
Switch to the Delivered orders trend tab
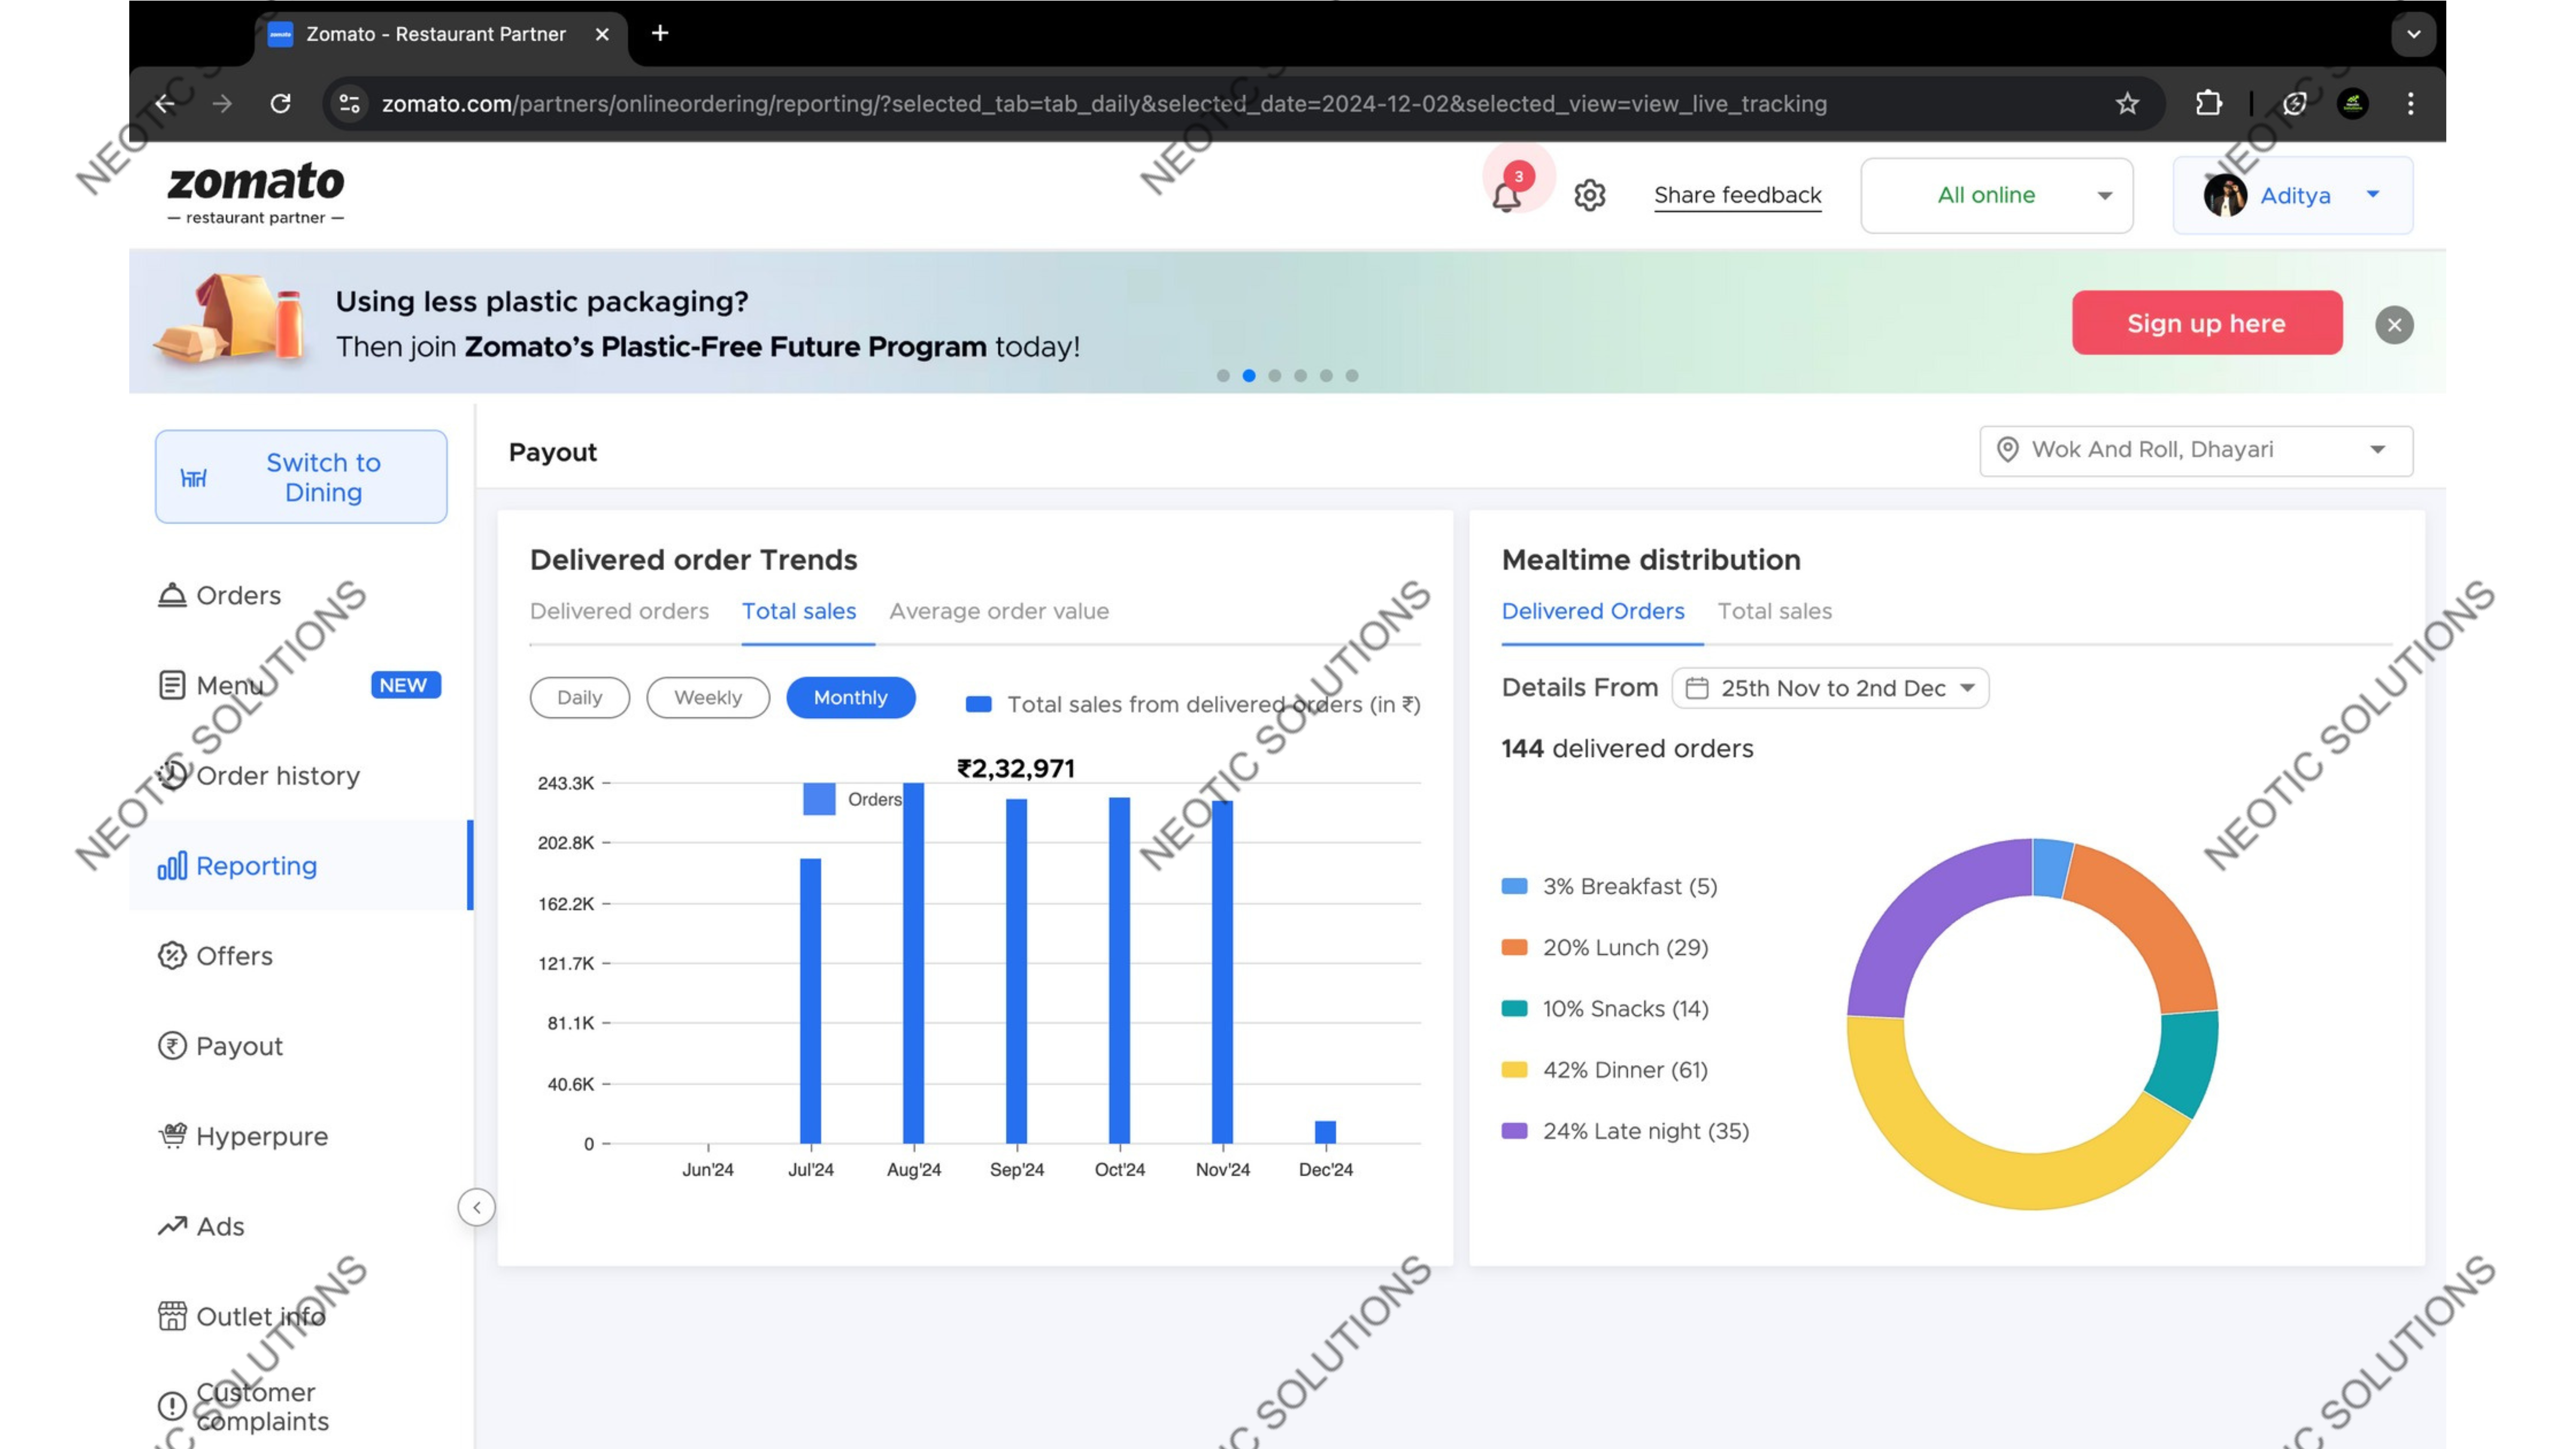pos(619,611)
